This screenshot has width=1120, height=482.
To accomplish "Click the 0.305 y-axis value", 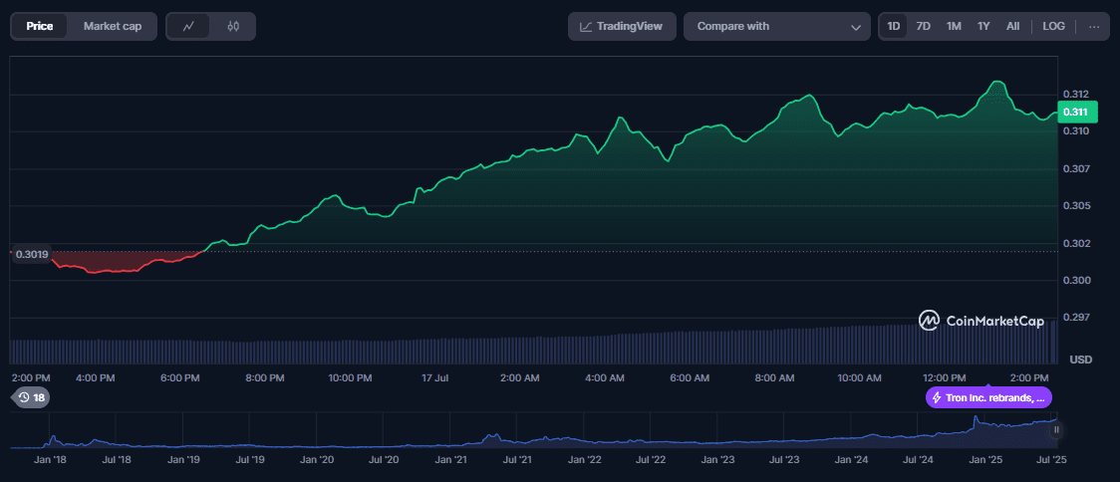I will (x=1076, y=206).
